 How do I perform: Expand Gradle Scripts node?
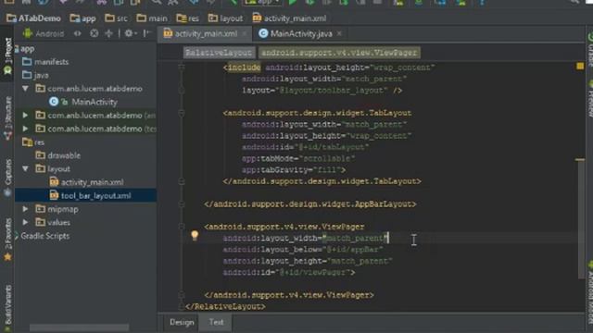(x=17, y=236)
